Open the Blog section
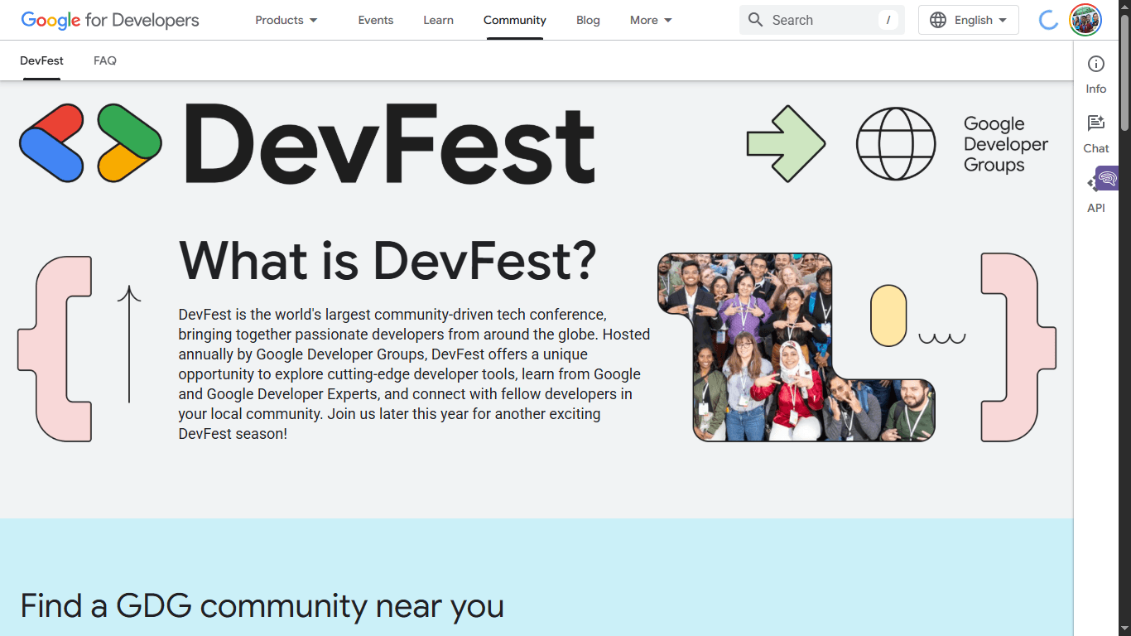This screenshot has width=1131, height=636. tap(588, 20)
